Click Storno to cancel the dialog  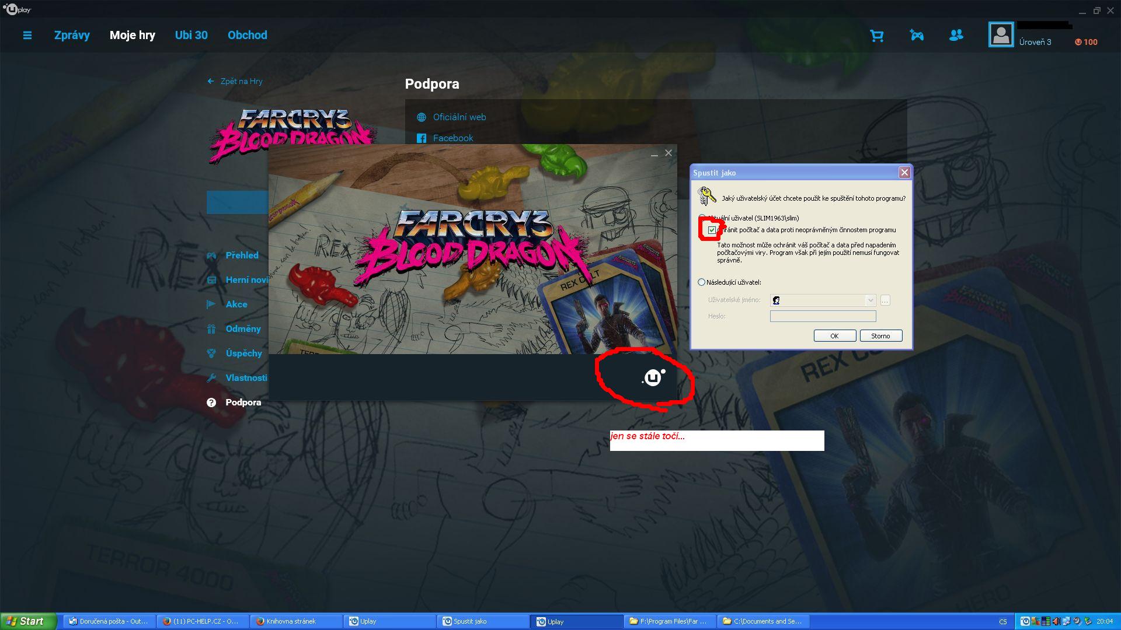pos(880,336)
